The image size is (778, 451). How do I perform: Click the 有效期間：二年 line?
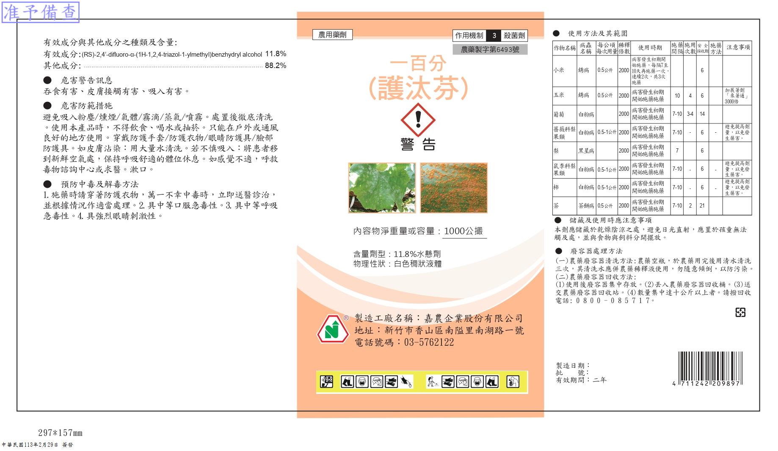tap(581, 380)
